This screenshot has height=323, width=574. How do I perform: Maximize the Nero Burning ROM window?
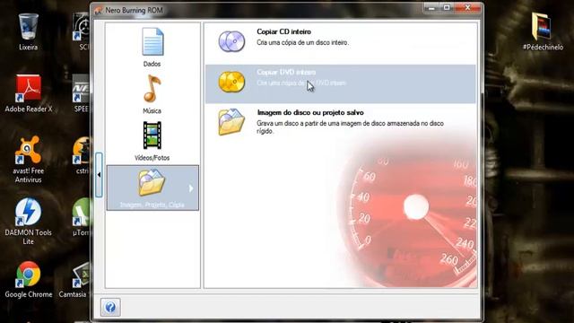(447, 8)
